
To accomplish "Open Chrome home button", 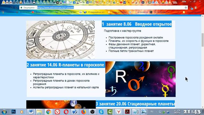I will coord(16,8).
